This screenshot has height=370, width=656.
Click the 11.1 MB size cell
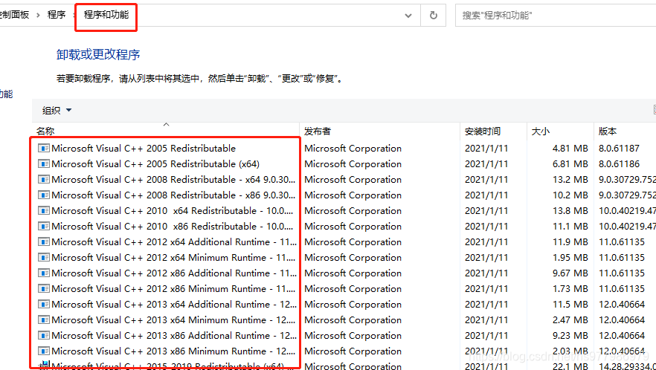coord(570,226)
